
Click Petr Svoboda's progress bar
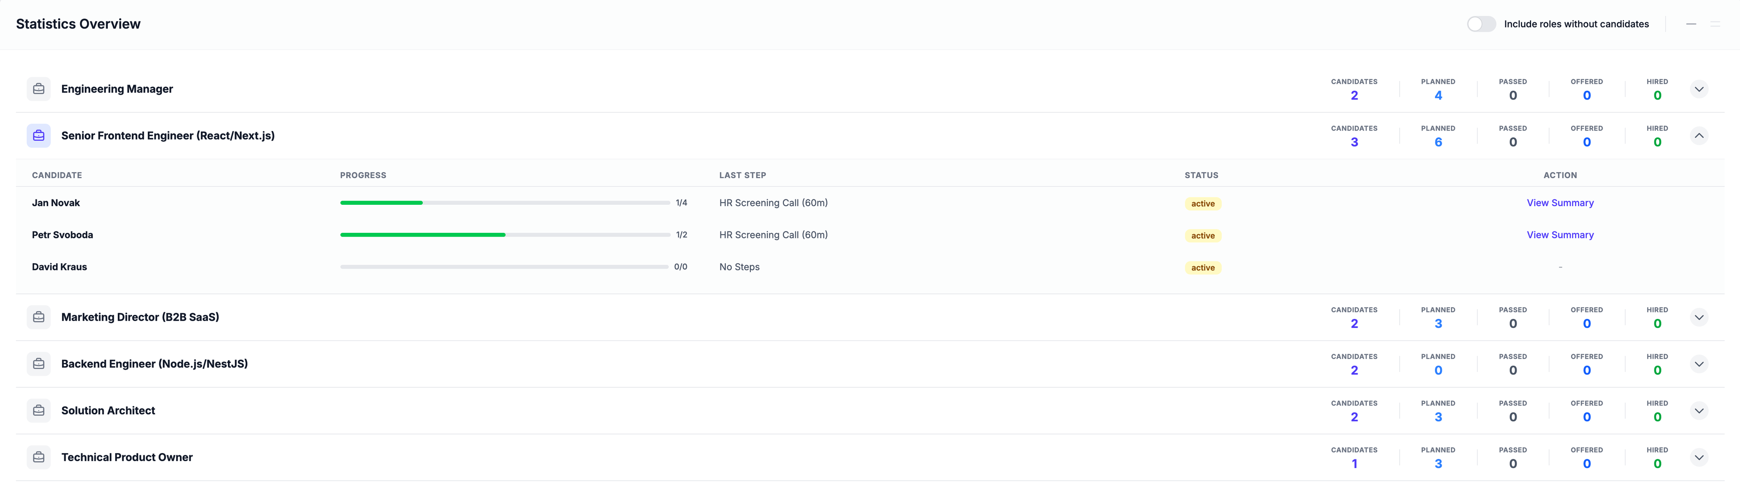[x=505, y=235]
